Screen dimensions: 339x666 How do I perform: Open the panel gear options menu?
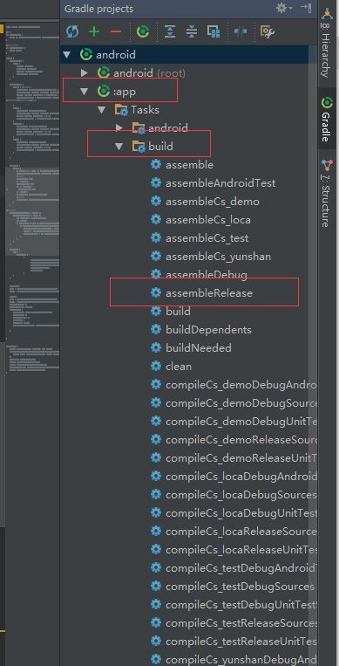(284, 8)
